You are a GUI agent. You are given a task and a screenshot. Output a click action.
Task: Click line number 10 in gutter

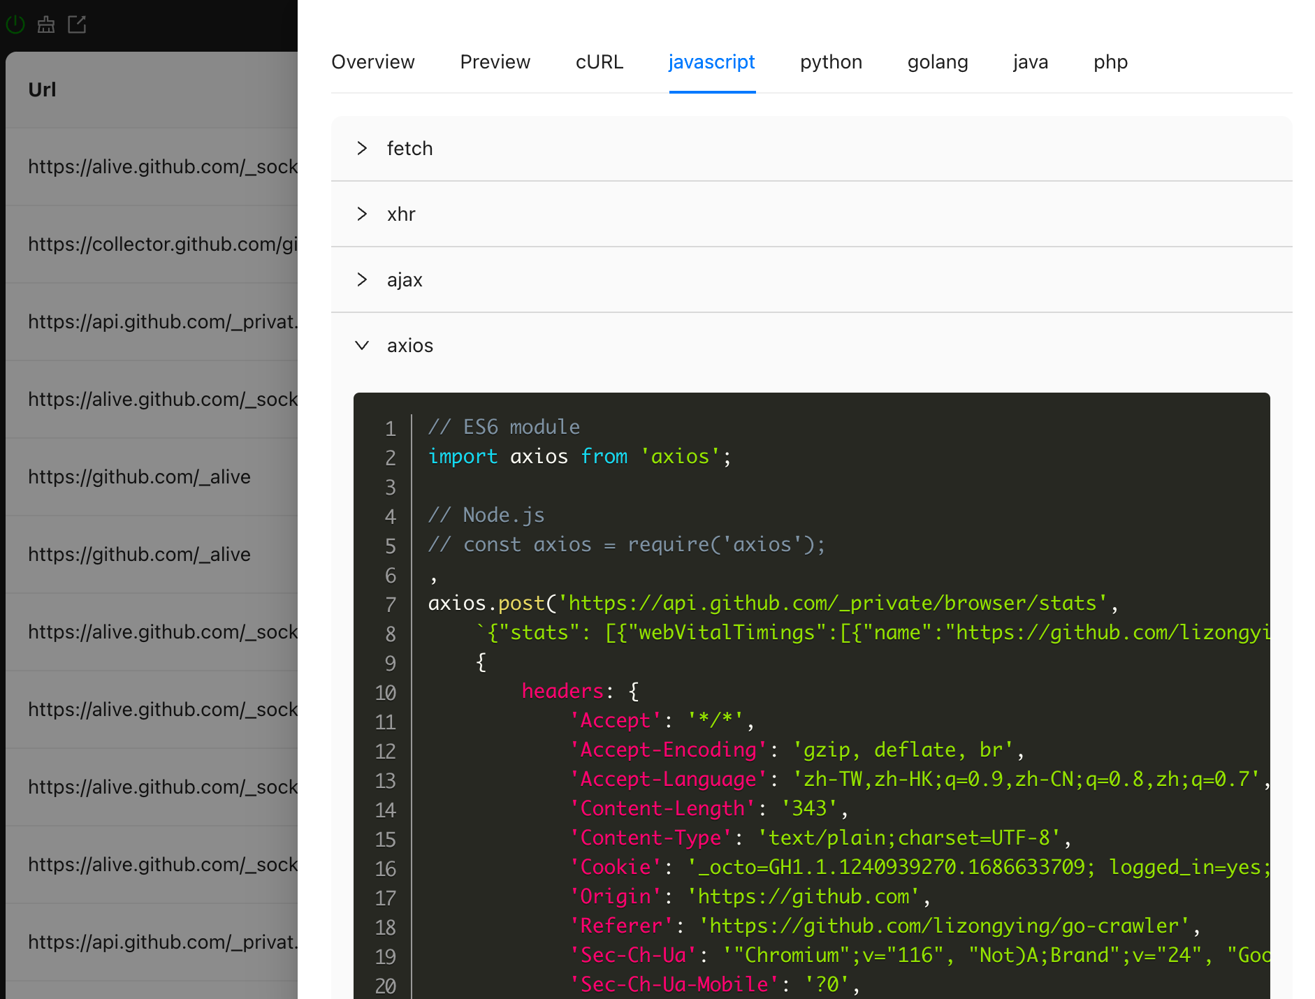tap(386, 692)
